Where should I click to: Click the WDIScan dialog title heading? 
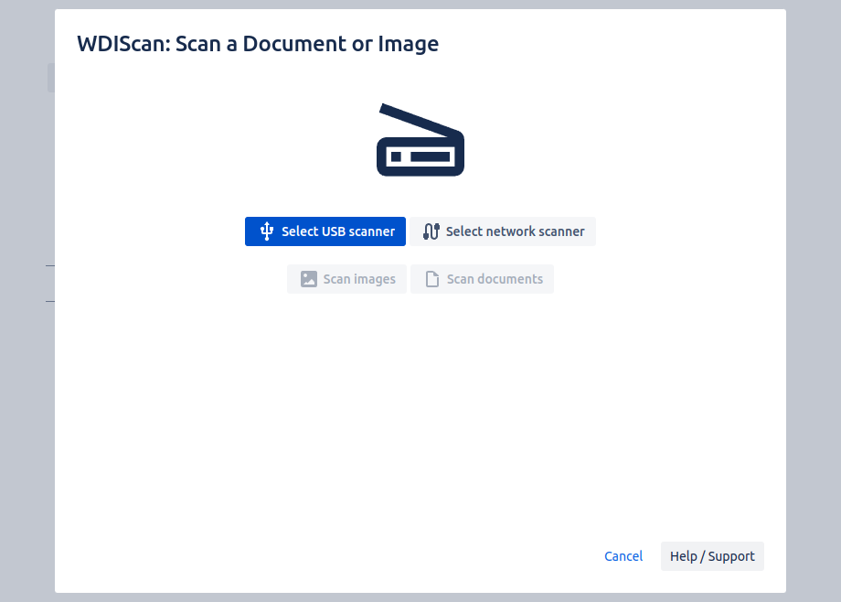click(258, 43)
